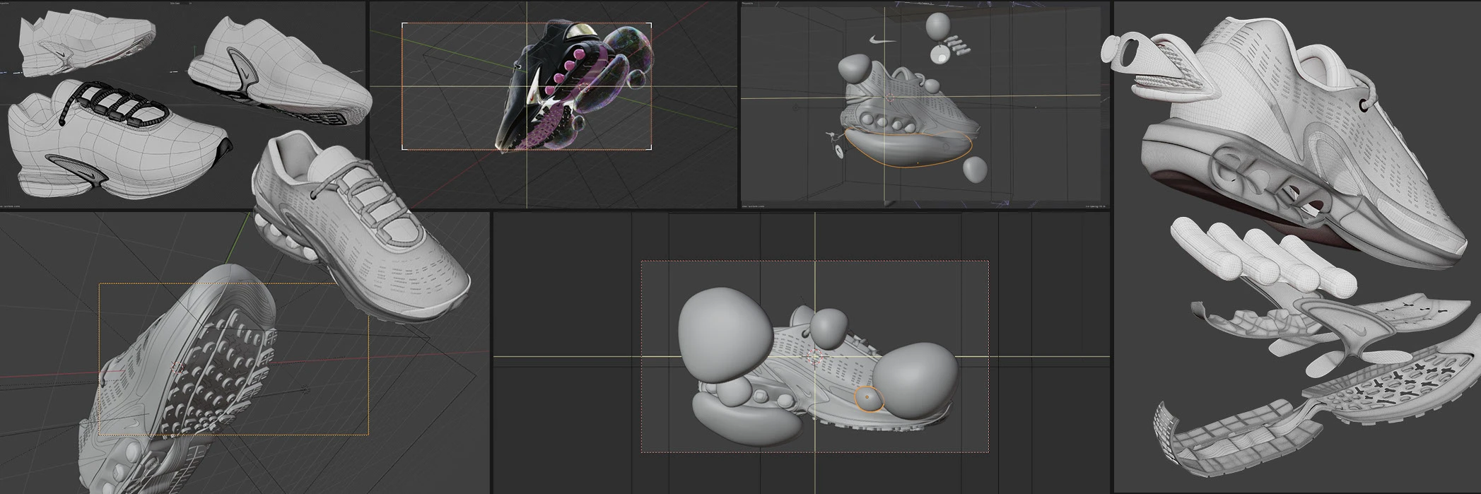Select the floating Nike swoosh logo object
1481x494 pixels.
pos(881,40)
